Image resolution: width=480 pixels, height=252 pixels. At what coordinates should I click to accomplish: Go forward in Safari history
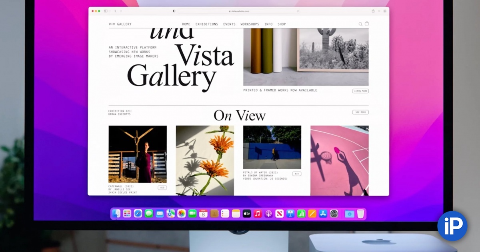click(x=121, y=11)
